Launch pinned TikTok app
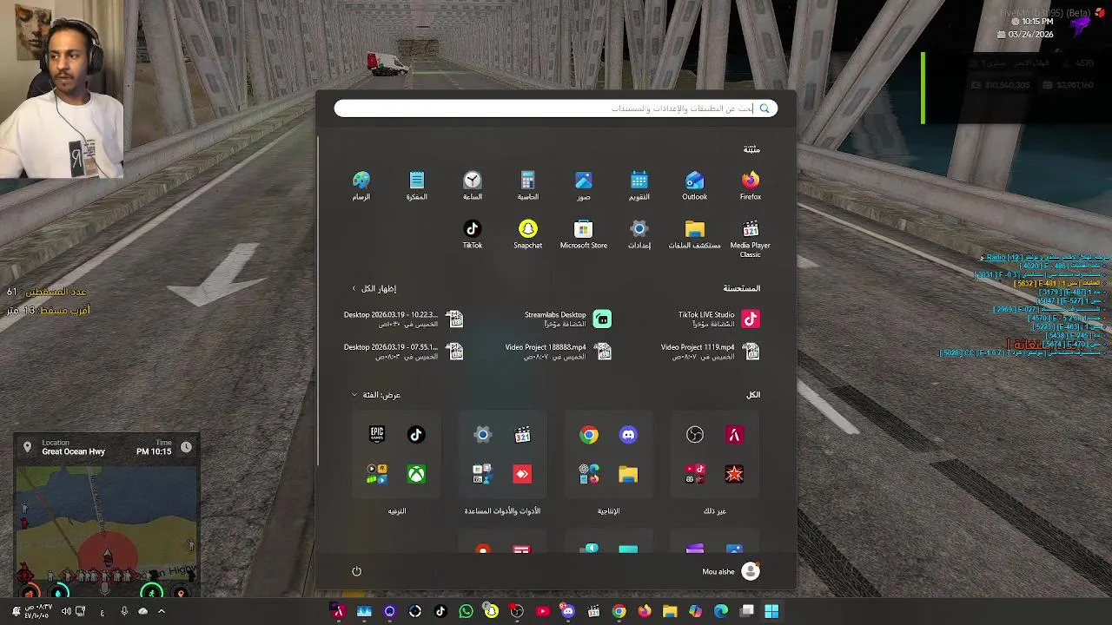 pos(472,234)
